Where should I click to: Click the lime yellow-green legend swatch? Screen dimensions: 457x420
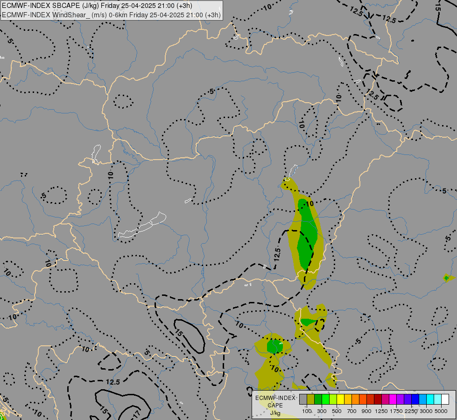point(333,399)
